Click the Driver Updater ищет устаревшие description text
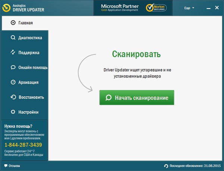Image resolution: width=224 pixels, height=171 pixels. click(x=137, y=73)
